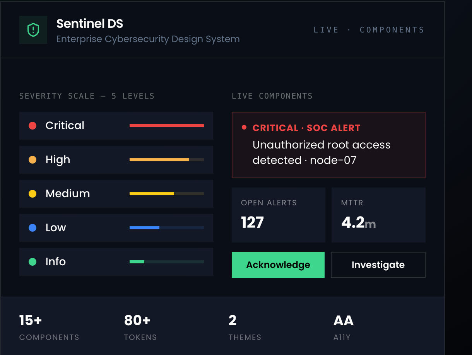The image size is (472, 355).
Task: Click the AA A11Y stat
Action: click(344, 328)
